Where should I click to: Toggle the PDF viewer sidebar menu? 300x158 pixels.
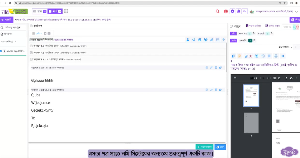click(235, 78)
